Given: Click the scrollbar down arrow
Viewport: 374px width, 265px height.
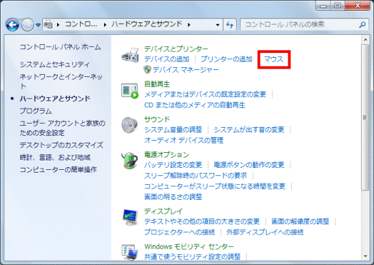Looking at the screenshot, I should click(365, 257).
